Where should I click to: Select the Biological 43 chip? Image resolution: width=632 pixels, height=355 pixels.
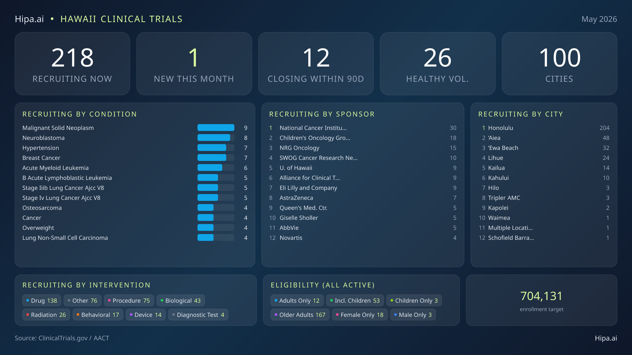click(181, 301)
